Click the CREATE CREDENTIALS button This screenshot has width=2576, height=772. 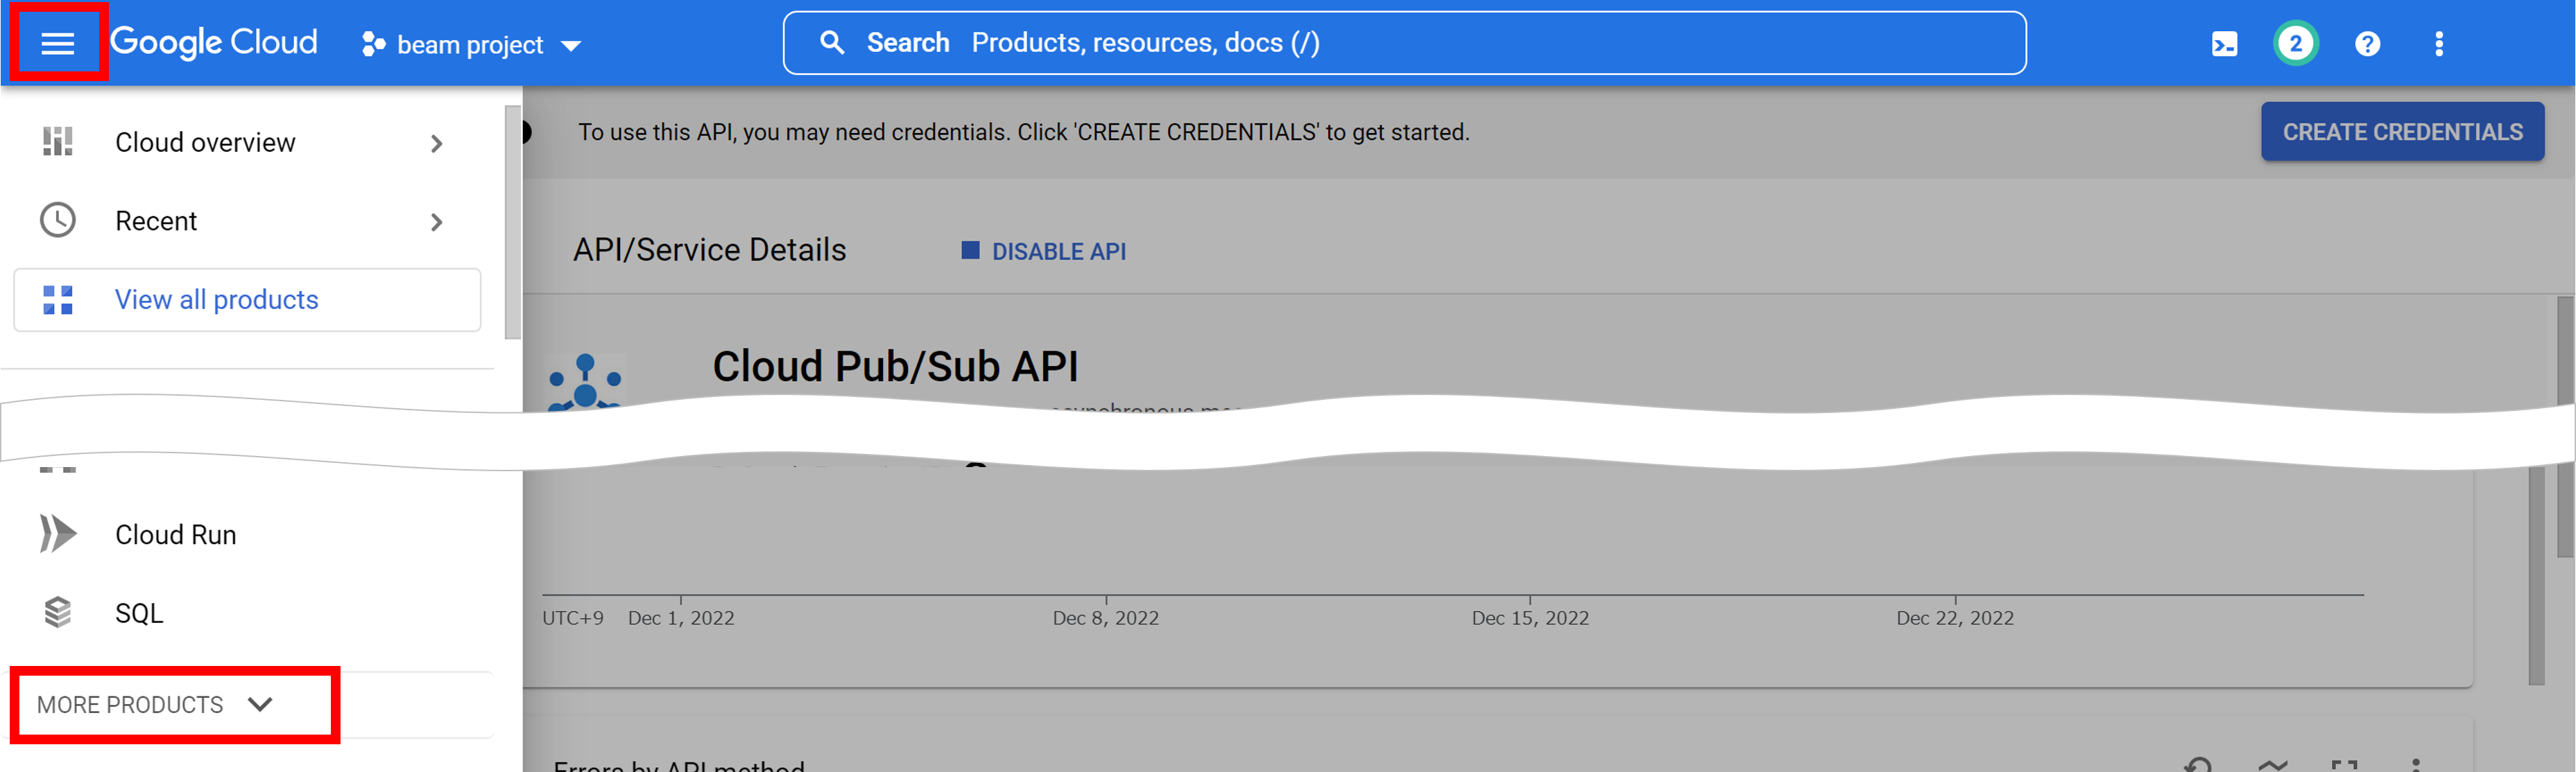[x=2402, y=132]
